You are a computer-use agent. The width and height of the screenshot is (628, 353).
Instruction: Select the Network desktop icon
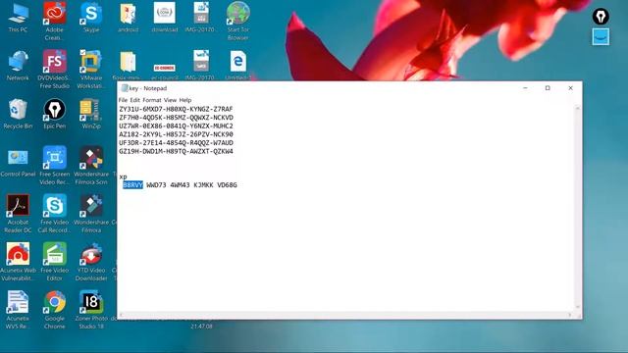pos(18,66)
